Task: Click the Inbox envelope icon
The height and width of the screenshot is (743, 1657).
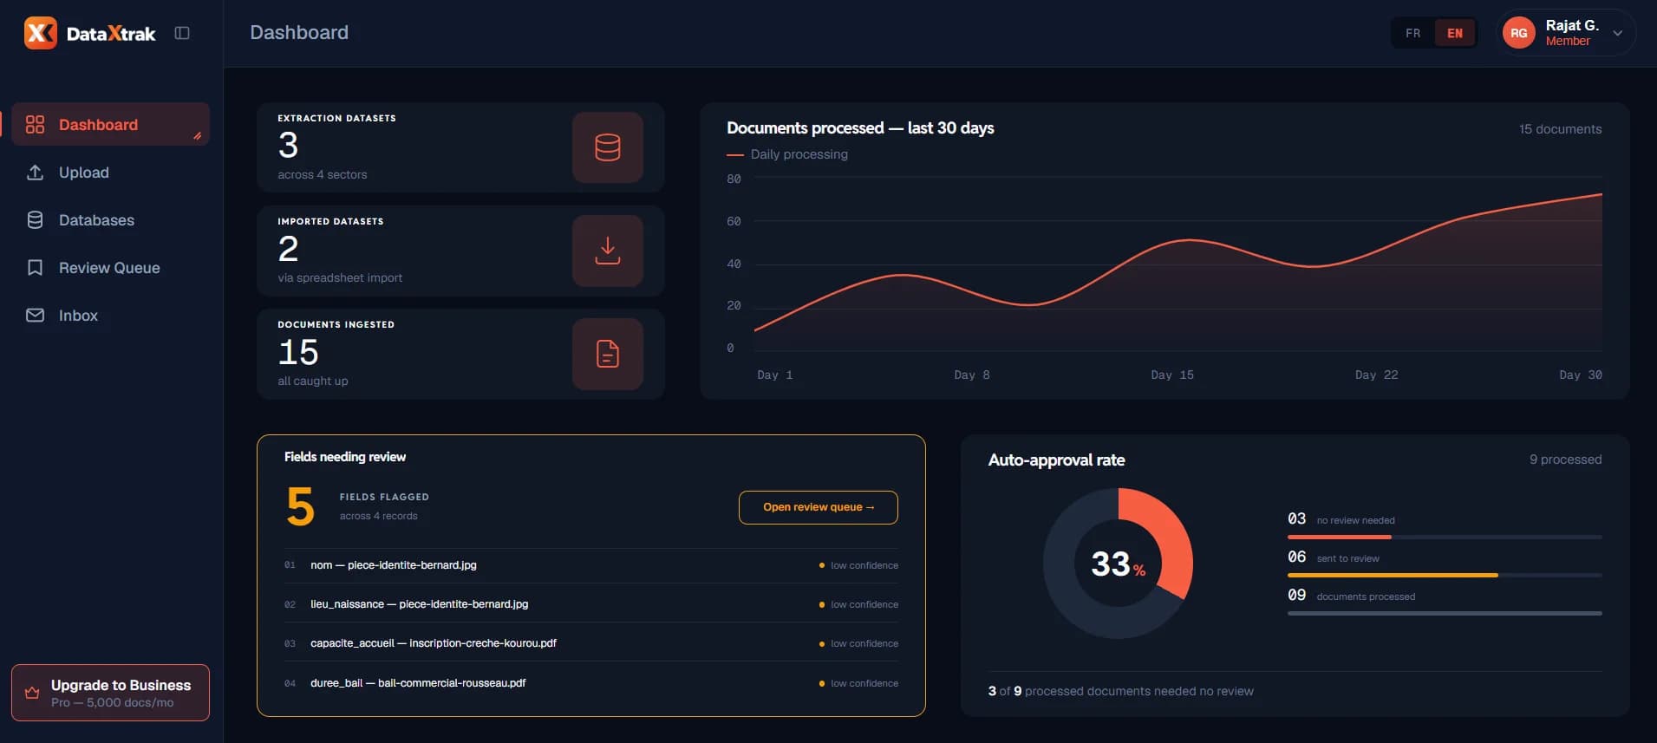Action: click(35, 315)
